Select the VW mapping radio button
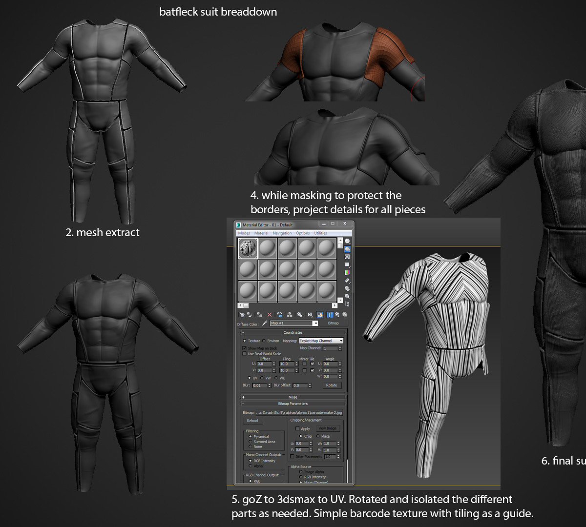Screen dimensions: 586x527 [x=262, y=378]
